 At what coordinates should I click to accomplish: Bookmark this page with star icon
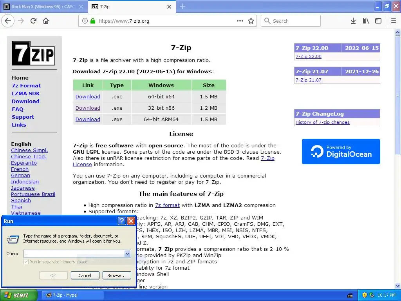click(251, 21)
